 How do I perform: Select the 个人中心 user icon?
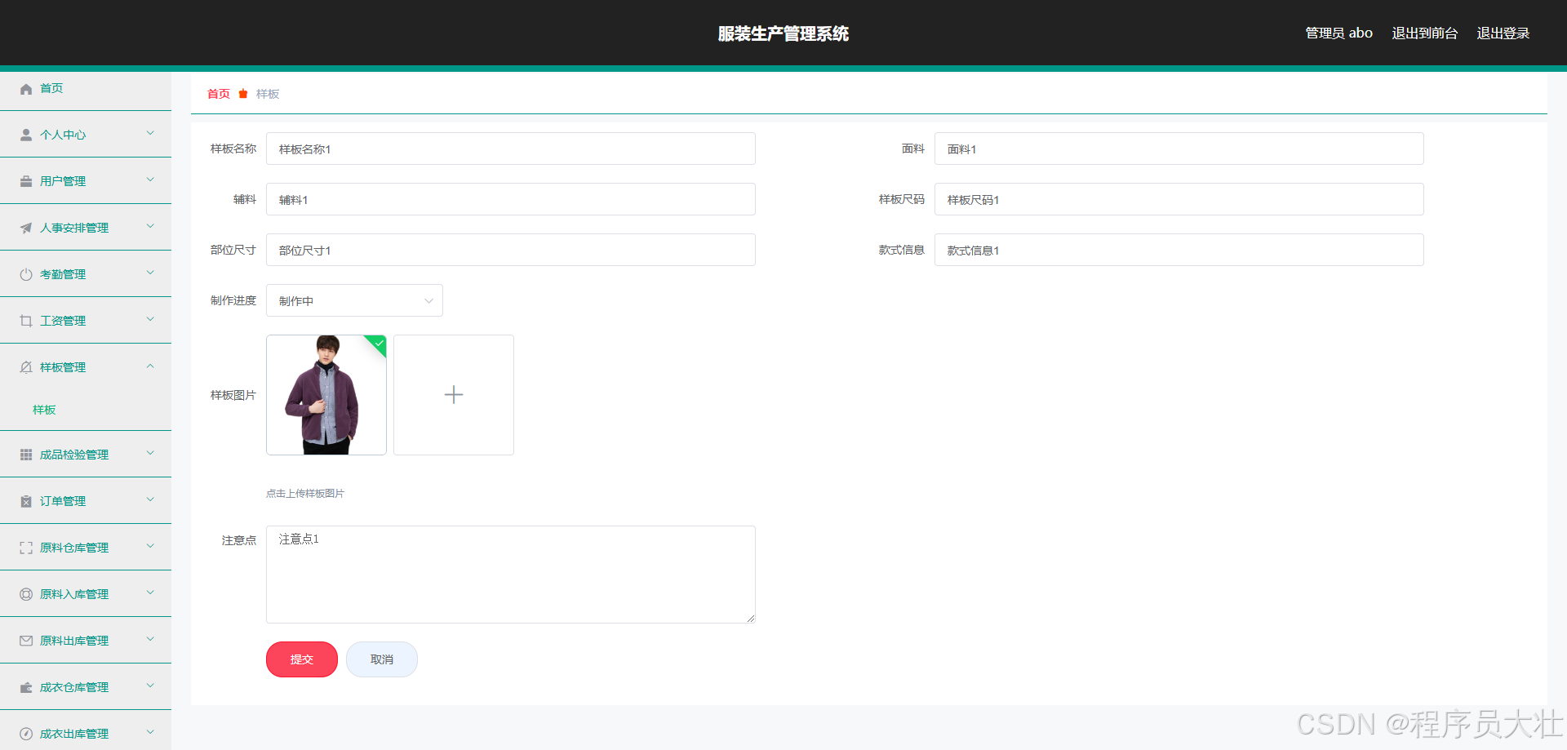(x=25, y=134)
